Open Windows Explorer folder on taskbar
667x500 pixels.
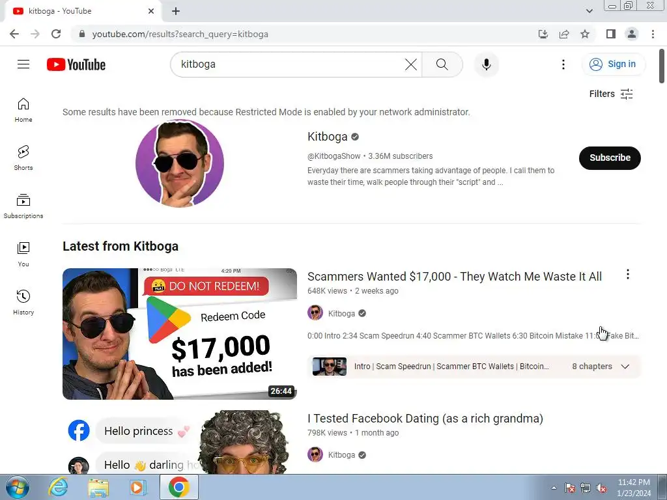(x=98, y=487)
